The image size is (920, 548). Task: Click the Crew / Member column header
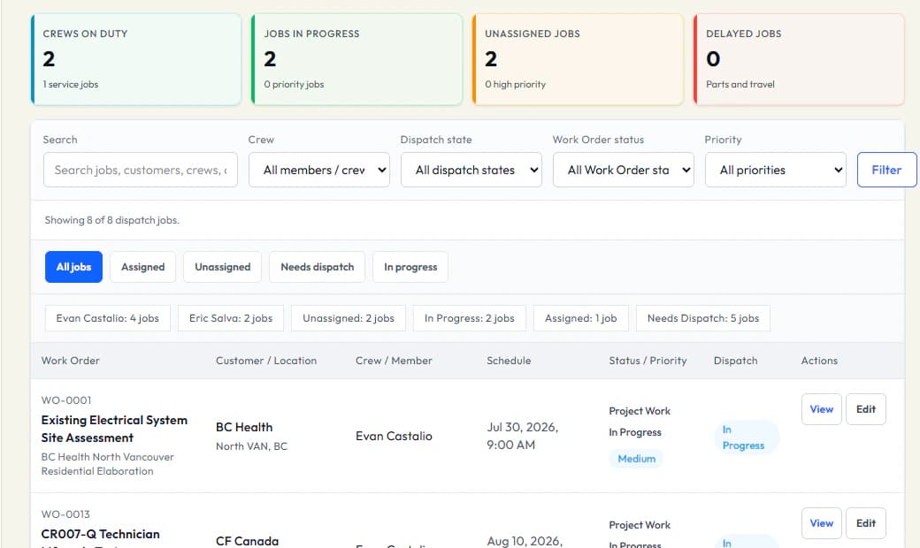(394, 361)
